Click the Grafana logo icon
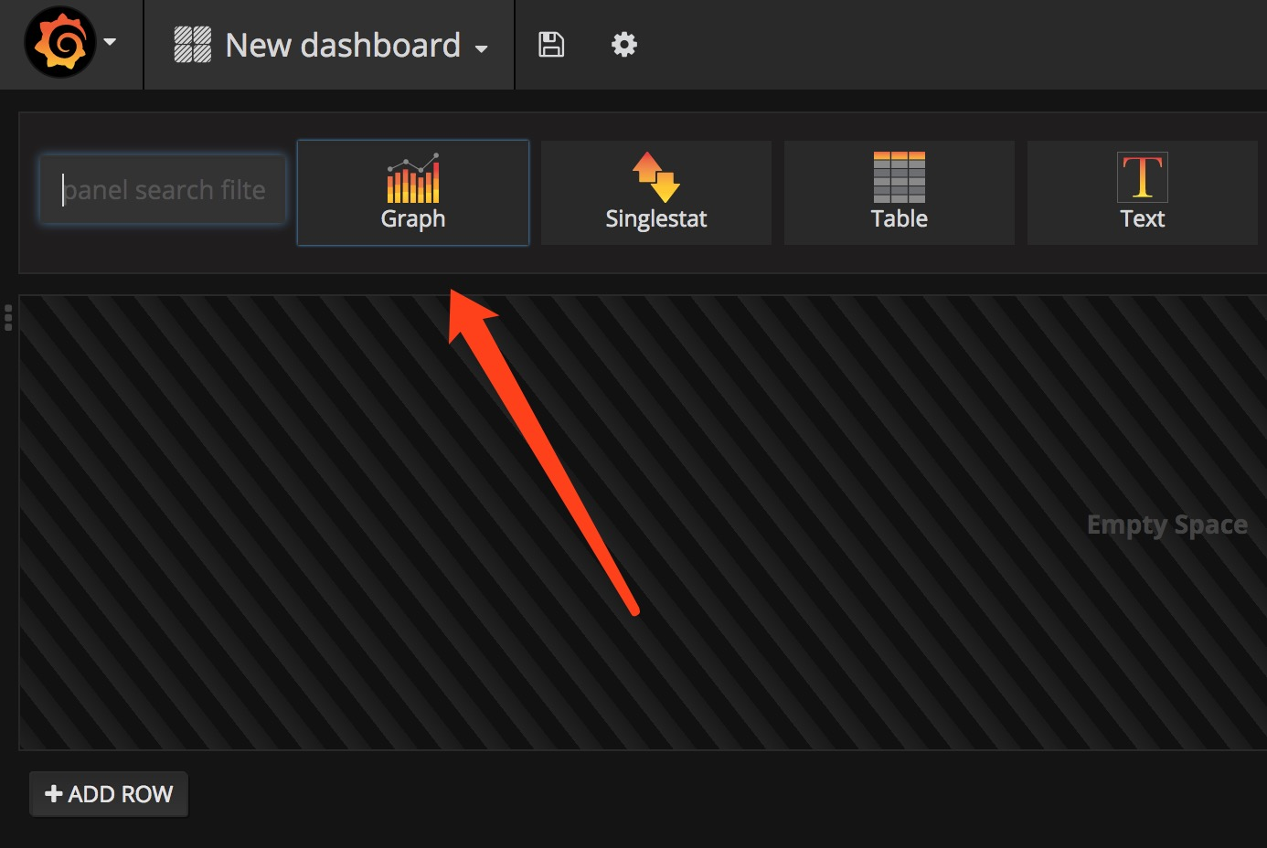The height and width of the screenshot is (848, 1267). point(60,42)
